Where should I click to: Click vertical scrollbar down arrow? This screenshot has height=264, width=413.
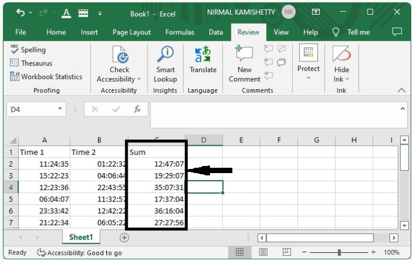pos(404,226)
